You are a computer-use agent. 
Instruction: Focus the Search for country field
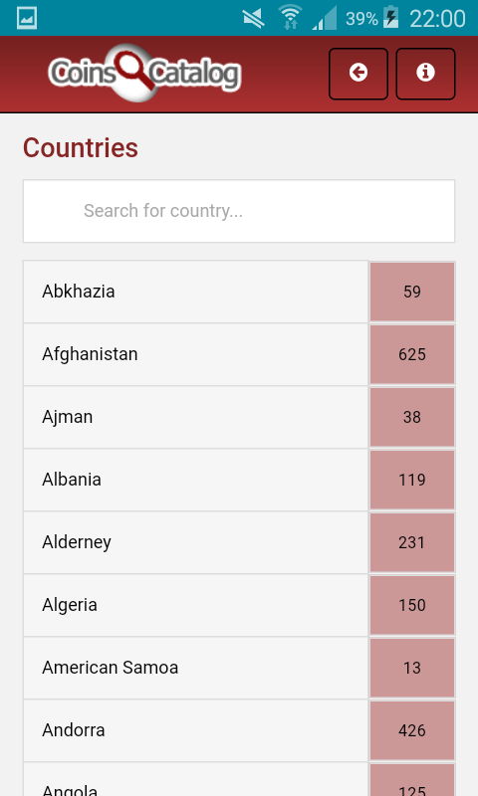(x=239, y=211)
